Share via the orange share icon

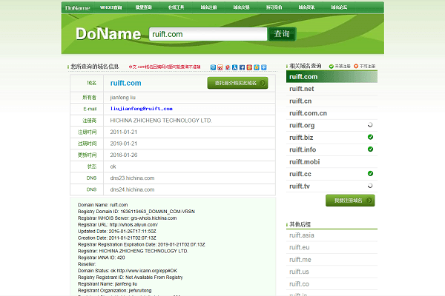(249, 67)
